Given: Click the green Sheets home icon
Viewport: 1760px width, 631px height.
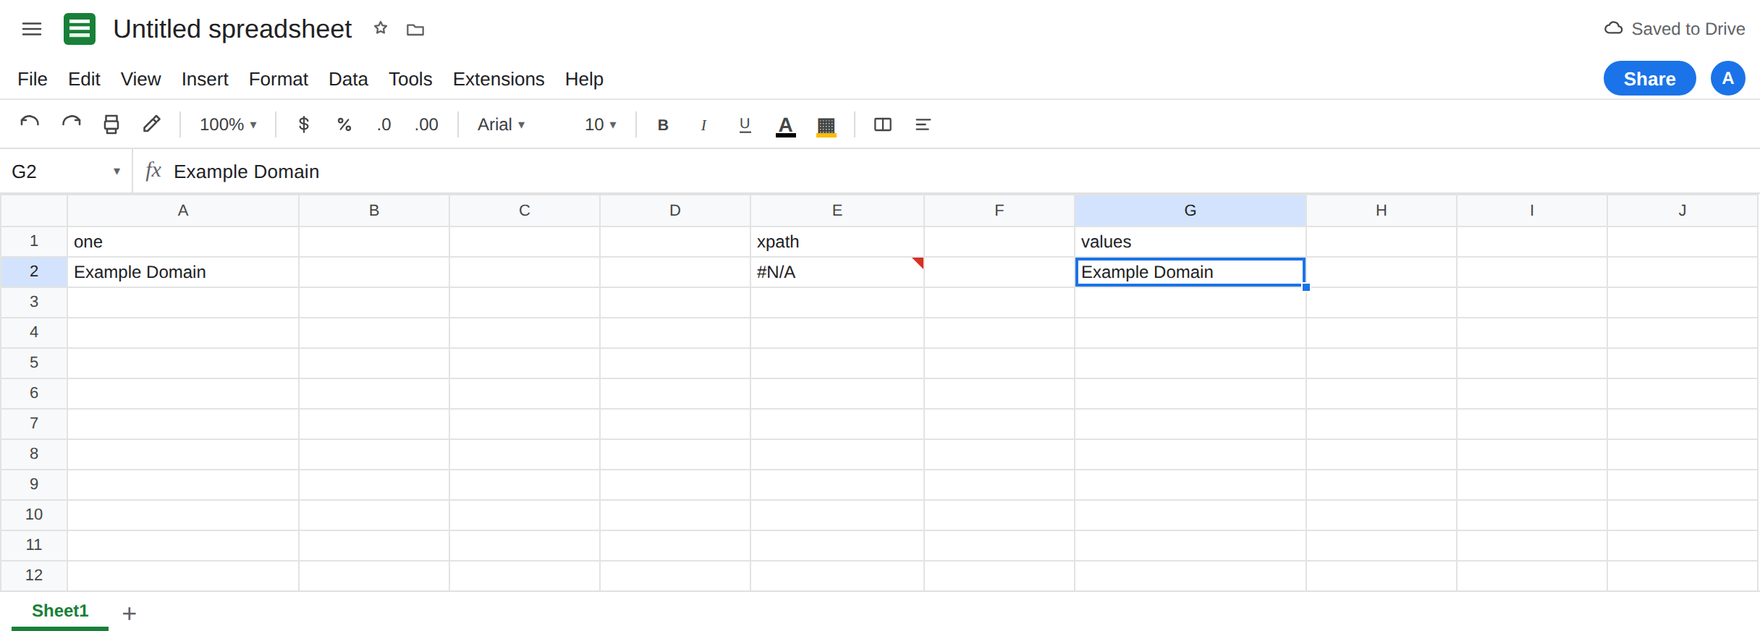Looking at the screenshot, I should coord(80,29).
